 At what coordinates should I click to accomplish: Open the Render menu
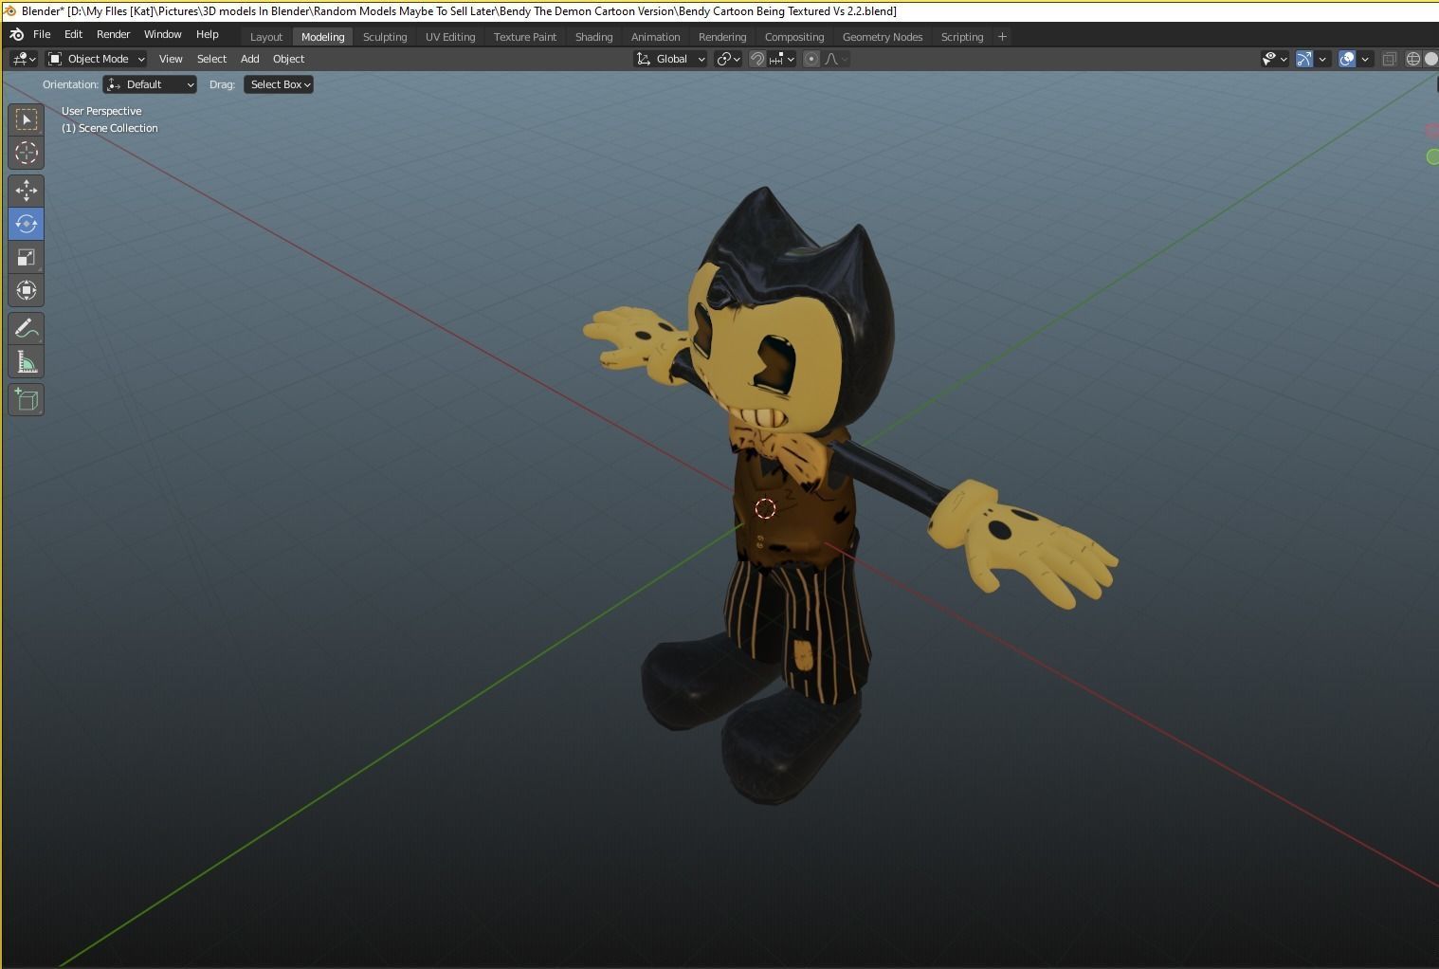point(113,34)
